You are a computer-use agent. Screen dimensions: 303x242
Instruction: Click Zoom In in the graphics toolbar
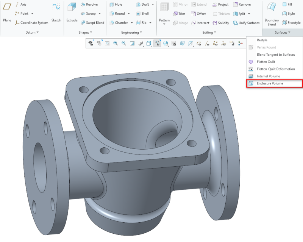116,44
